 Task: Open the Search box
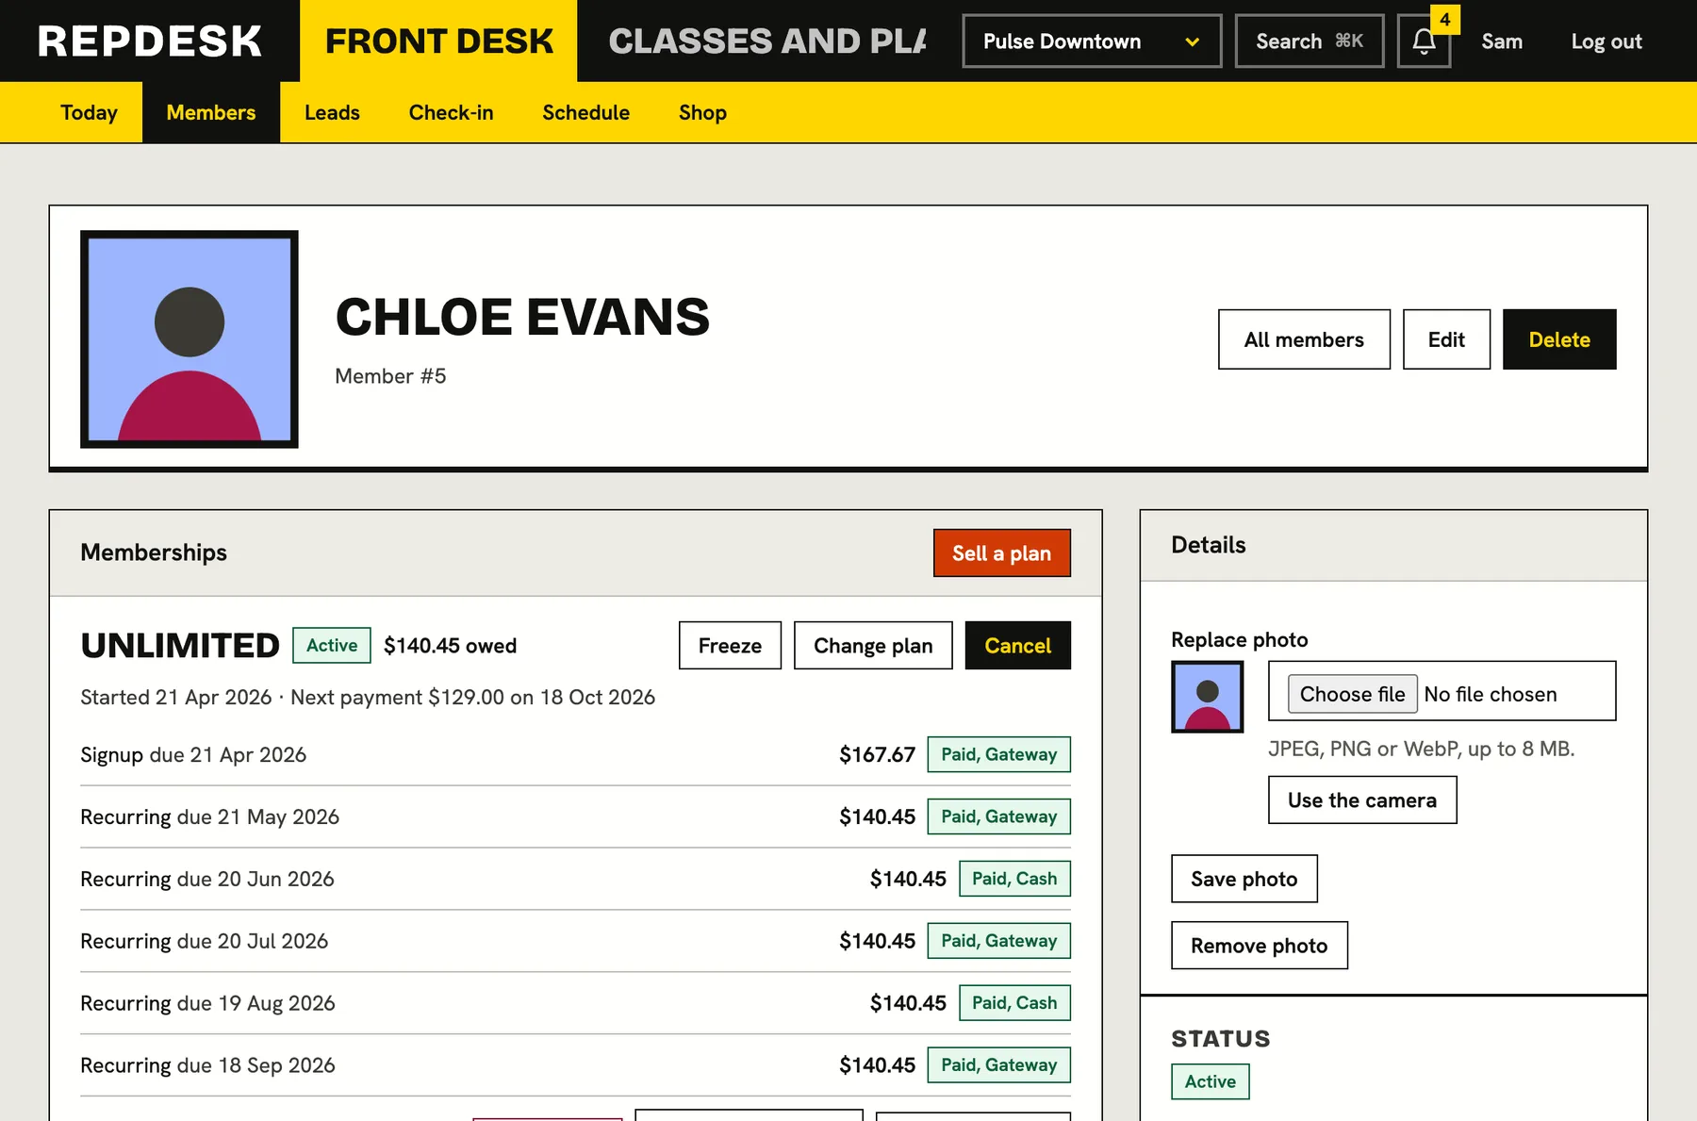[x=1310, y=41]
